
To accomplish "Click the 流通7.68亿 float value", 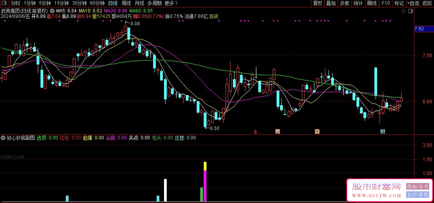I will point(196,16).
